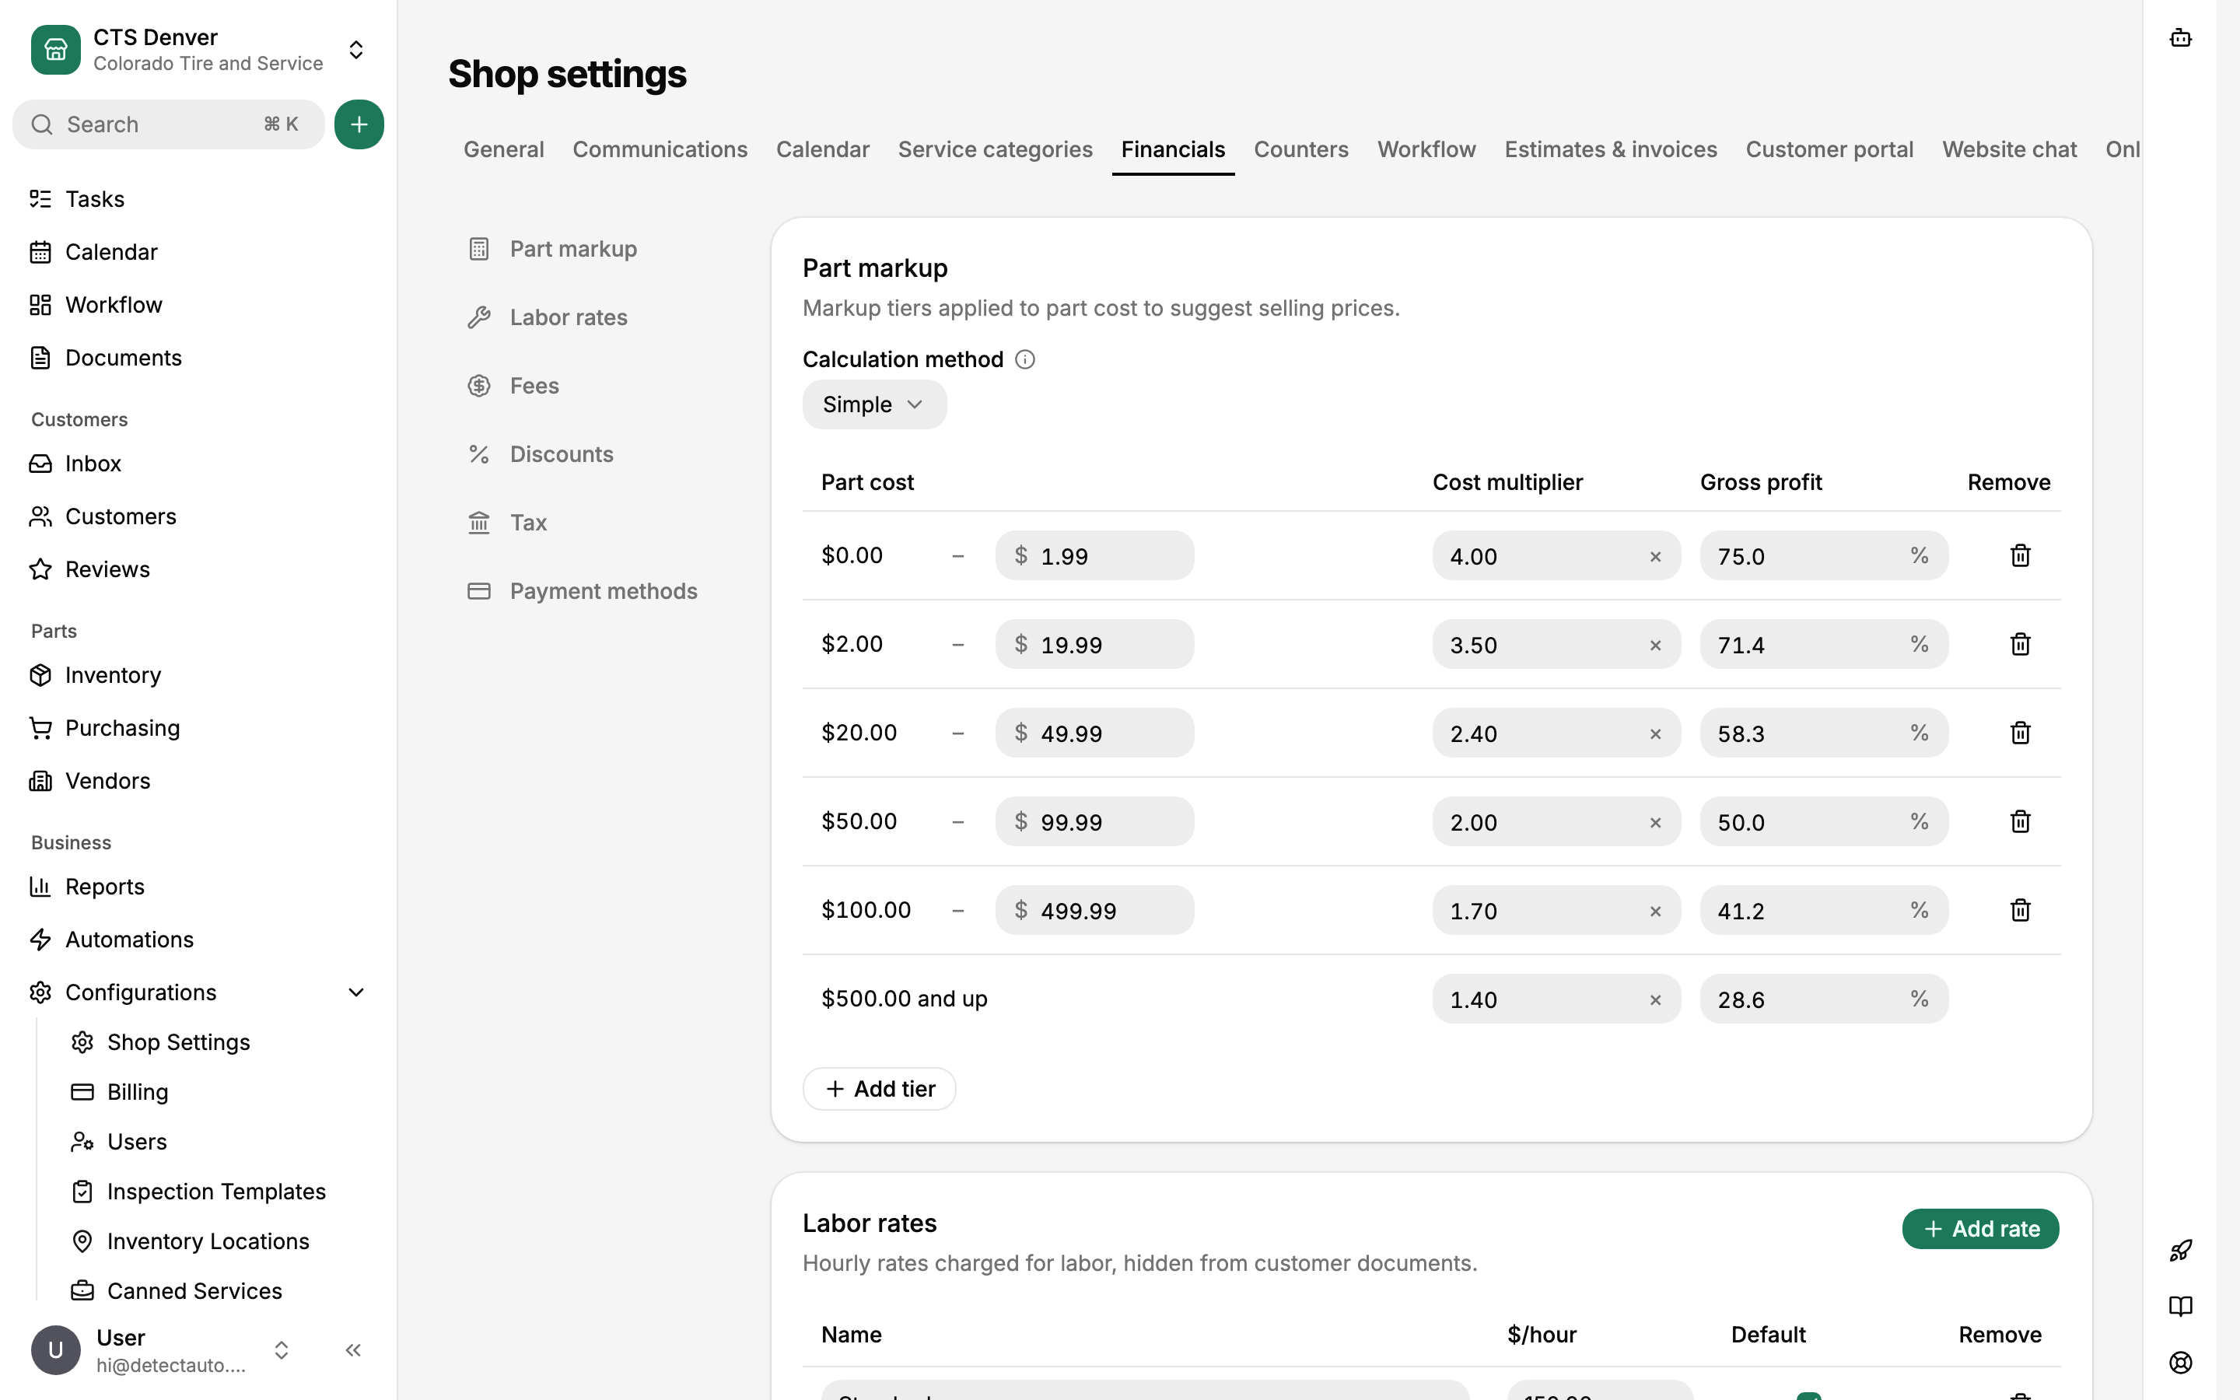Open the assistant robot icon
The height and width of the screenshot is (1400, 2240).
point(2181,38)
